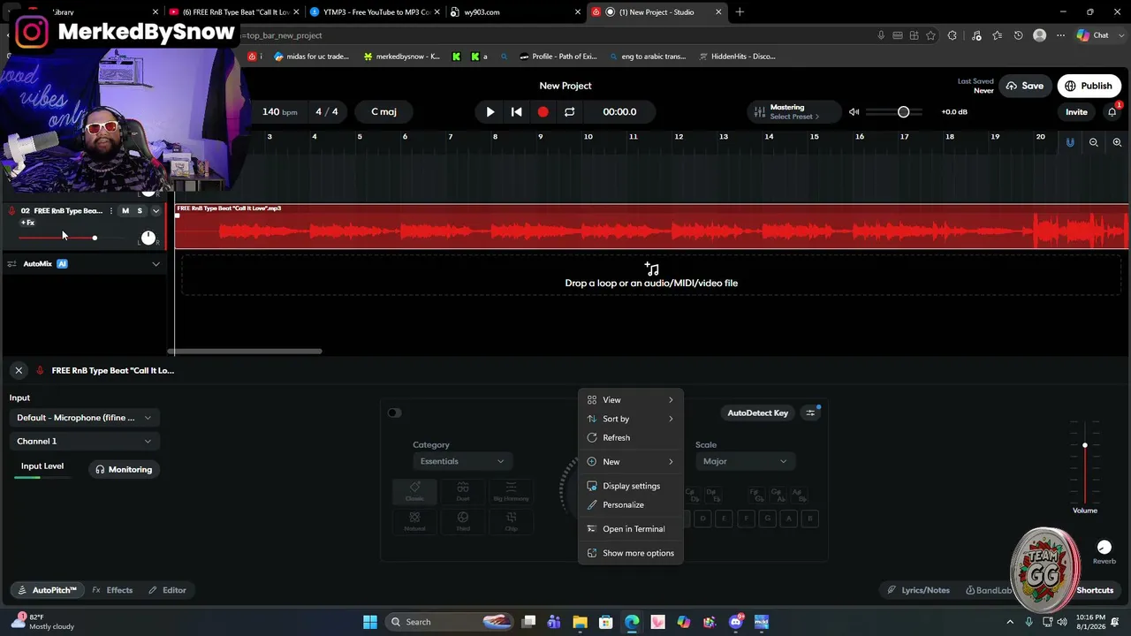Click the AutoDetect Key button

(757, 413)
